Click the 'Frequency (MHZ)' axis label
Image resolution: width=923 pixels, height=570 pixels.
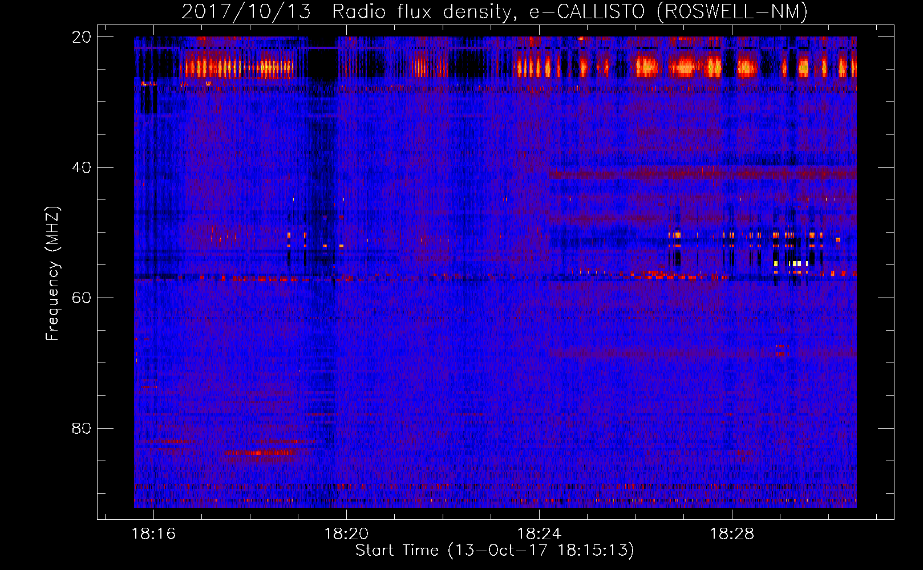[52, 273]
